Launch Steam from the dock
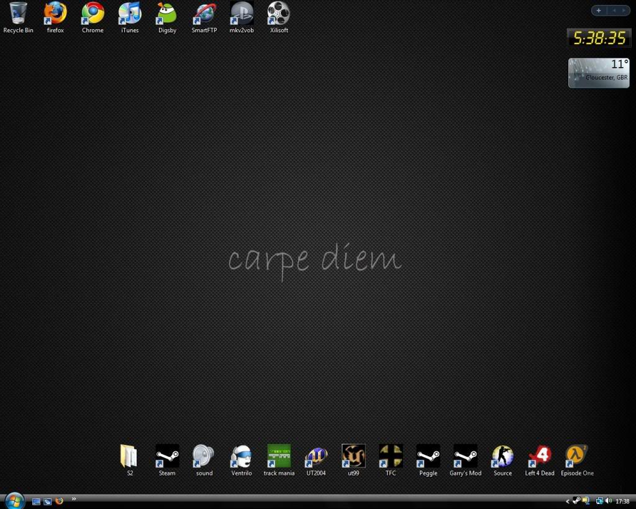This screenshot has width=636, height=509. (166, 457)
